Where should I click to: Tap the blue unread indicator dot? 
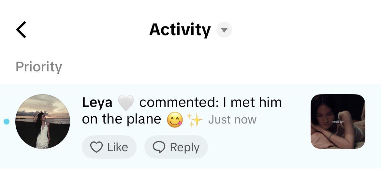pyautogui.click(x=7, y=122)
